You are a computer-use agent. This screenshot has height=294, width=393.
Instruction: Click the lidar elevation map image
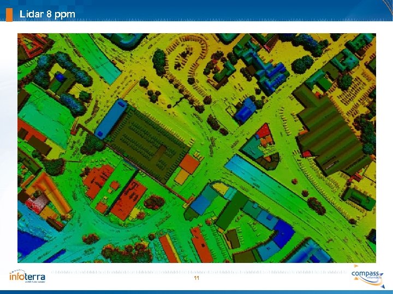click(196, 148)
